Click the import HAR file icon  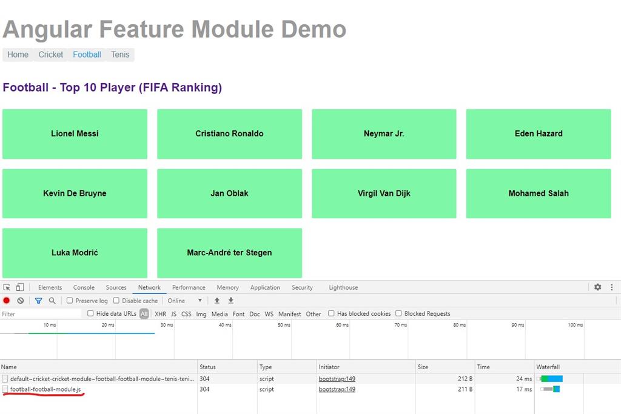coord(217,299)
